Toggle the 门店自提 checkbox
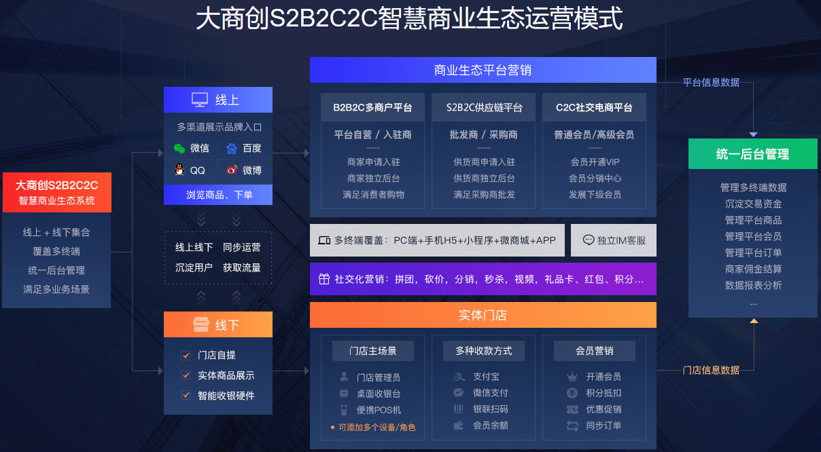 186,355
